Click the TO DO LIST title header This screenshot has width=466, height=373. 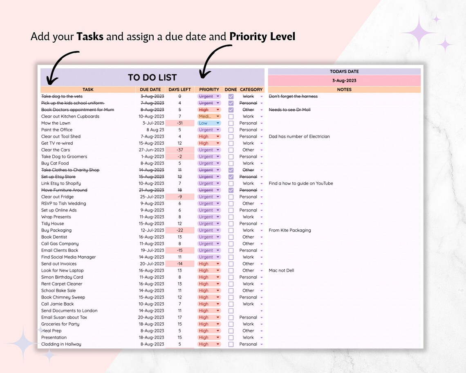[152, 77]
